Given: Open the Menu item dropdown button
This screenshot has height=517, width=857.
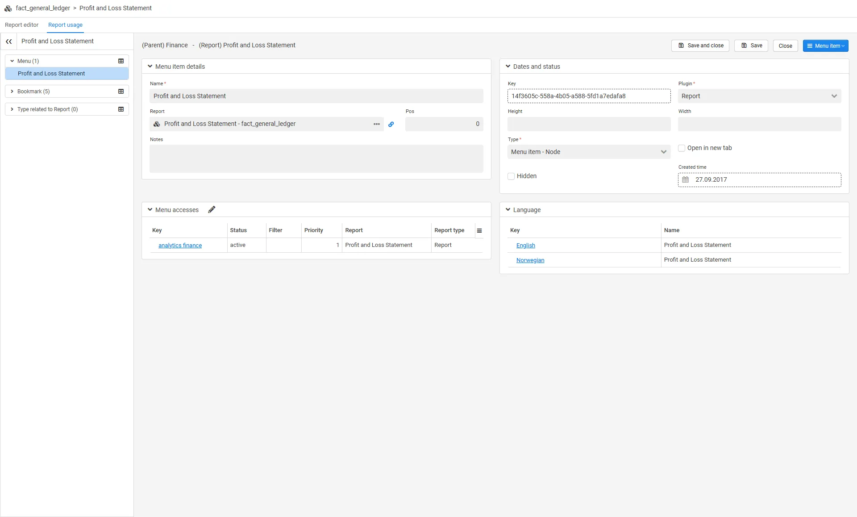Looking at the screenshot, I should click(x=826, y=46).
